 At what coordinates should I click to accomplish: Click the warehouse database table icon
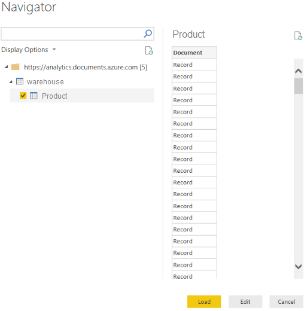(x=20, y=81)
